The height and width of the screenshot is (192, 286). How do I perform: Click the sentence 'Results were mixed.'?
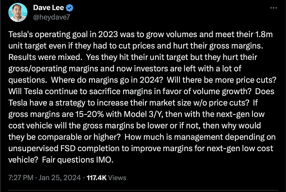[44, 57]
